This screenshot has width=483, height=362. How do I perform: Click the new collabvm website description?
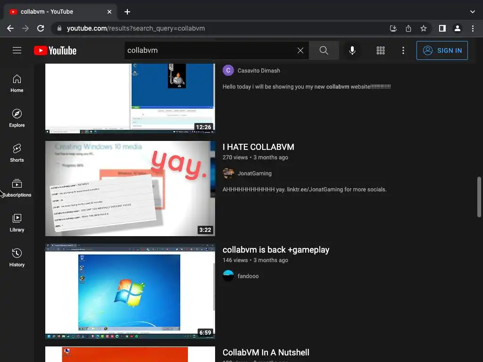click(x=307, y=87)
